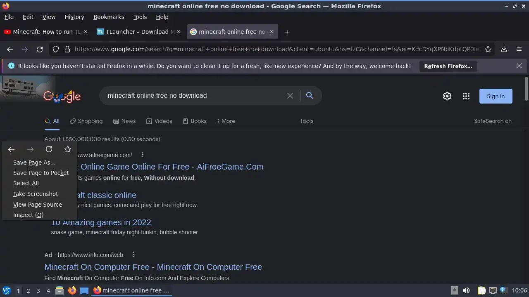Open the Google apps grid
The image size is (529, 297).
(x=466, y=96)
